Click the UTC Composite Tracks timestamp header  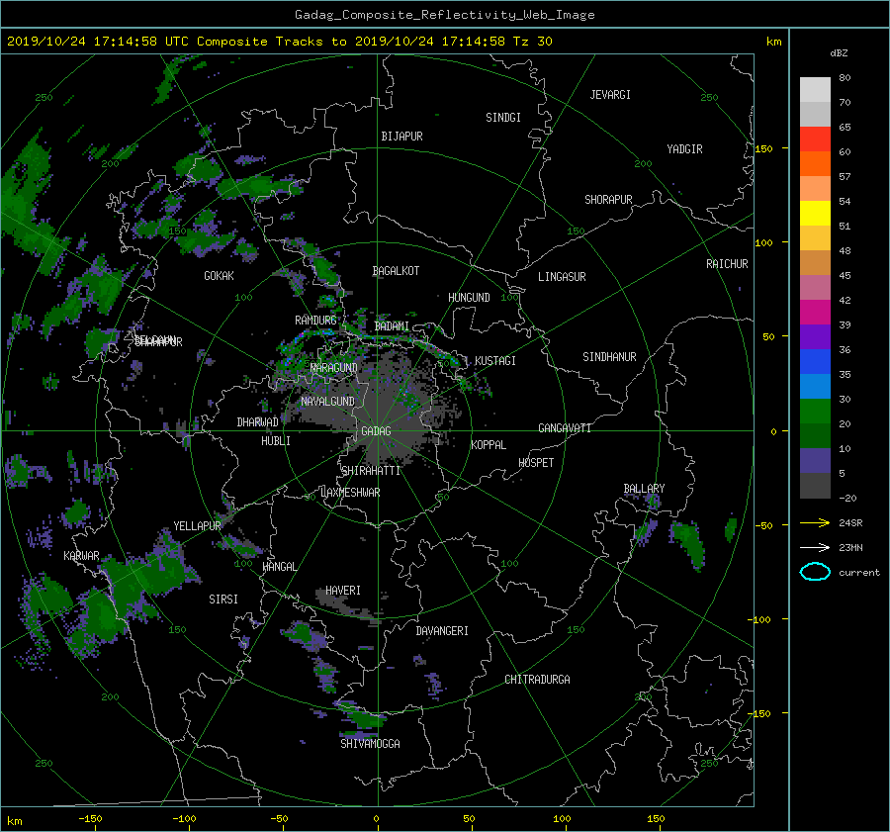click(280, 42)
